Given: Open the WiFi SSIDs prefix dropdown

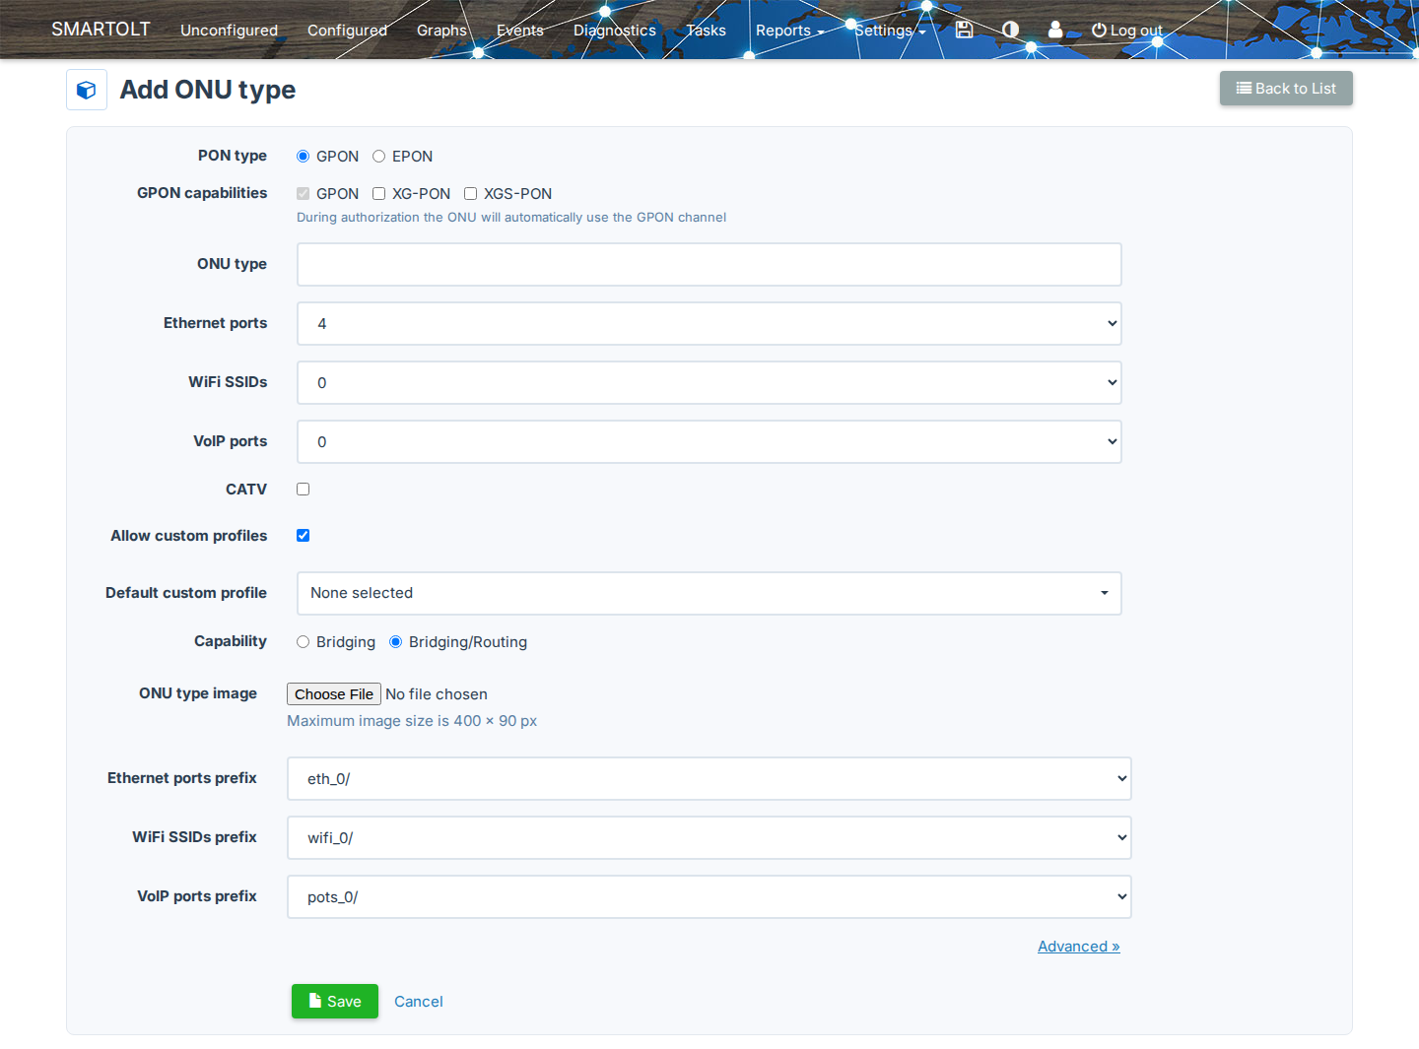Looking at the screenshot, I should point(709,838).
